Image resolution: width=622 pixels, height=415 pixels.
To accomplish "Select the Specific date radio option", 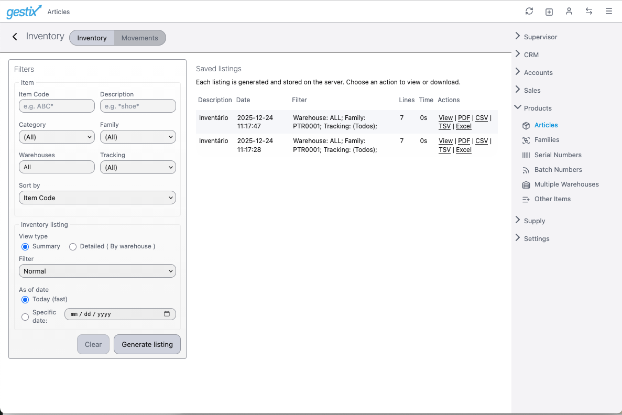I will [25, 316].
